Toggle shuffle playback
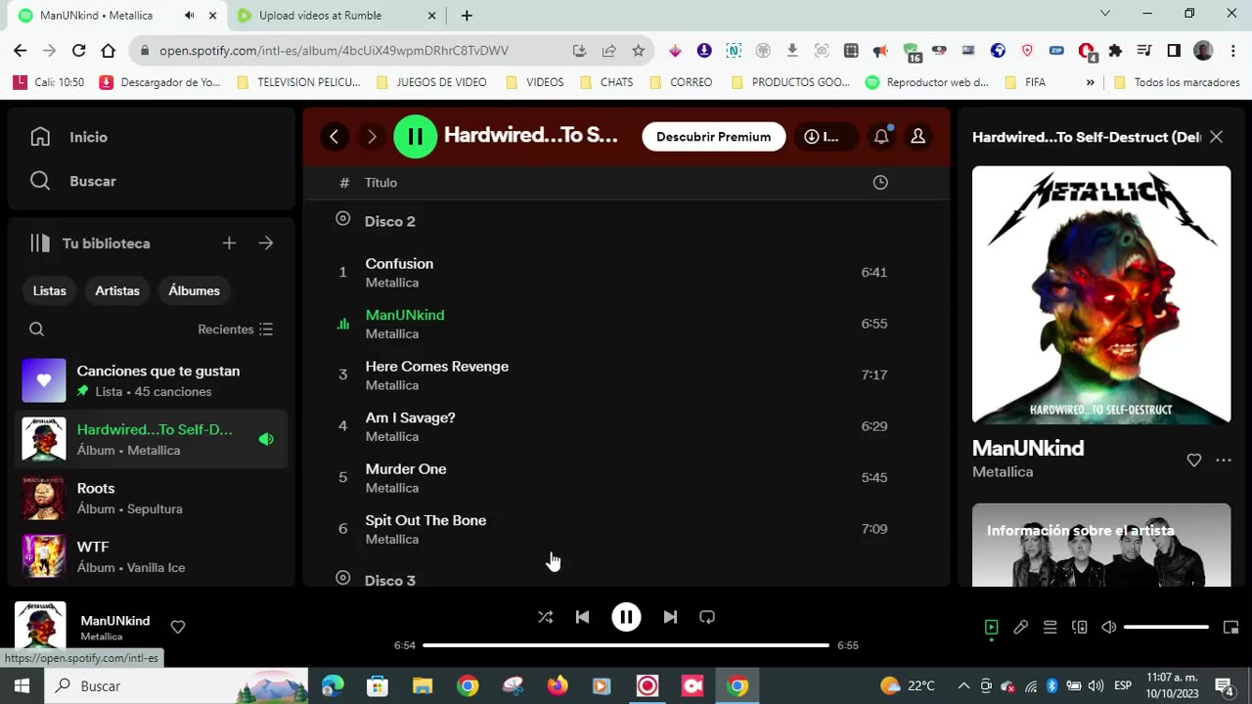The width and height of the screenshot is (1252, 704). coord(546,617)
